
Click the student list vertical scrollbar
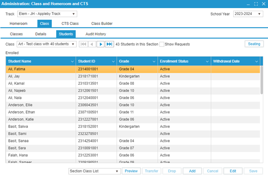point(262,80)
